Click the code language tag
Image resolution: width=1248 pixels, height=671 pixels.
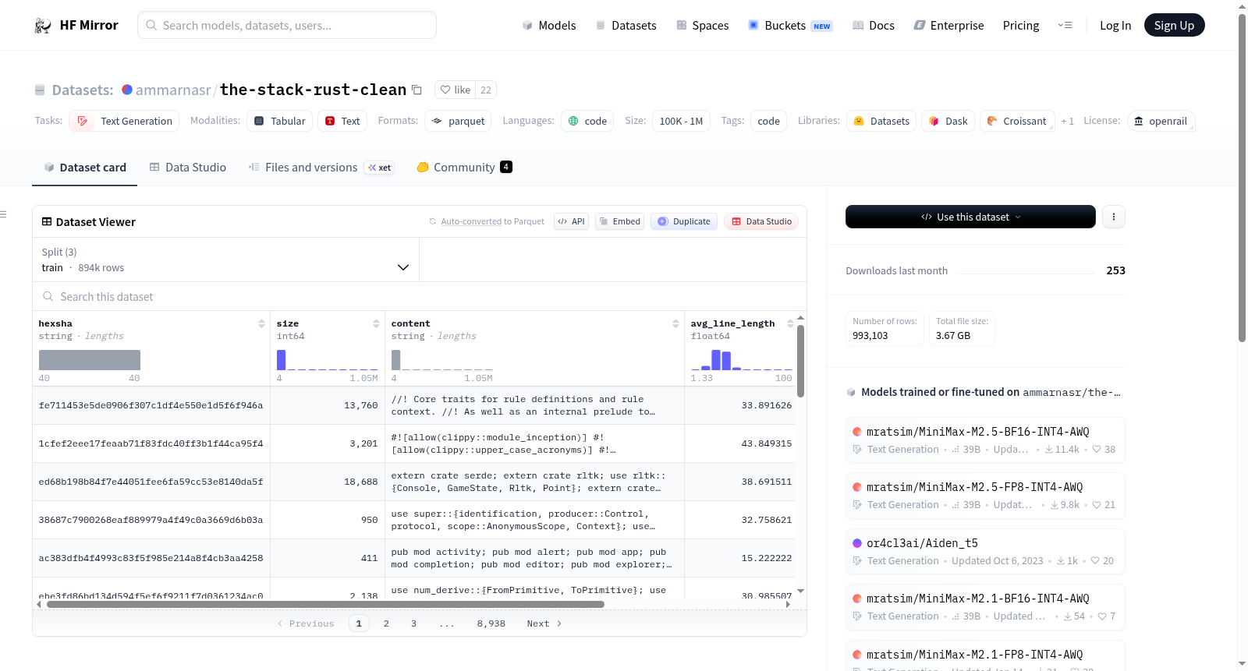587,121
